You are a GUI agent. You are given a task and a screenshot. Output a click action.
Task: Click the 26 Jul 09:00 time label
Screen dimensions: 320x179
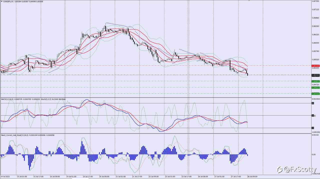(x=203, y=177)
